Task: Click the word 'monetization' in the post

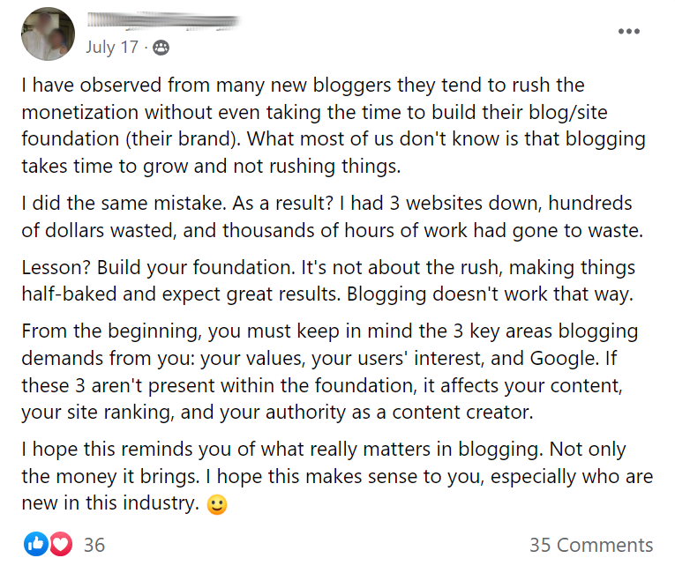Action: point(80,112)
